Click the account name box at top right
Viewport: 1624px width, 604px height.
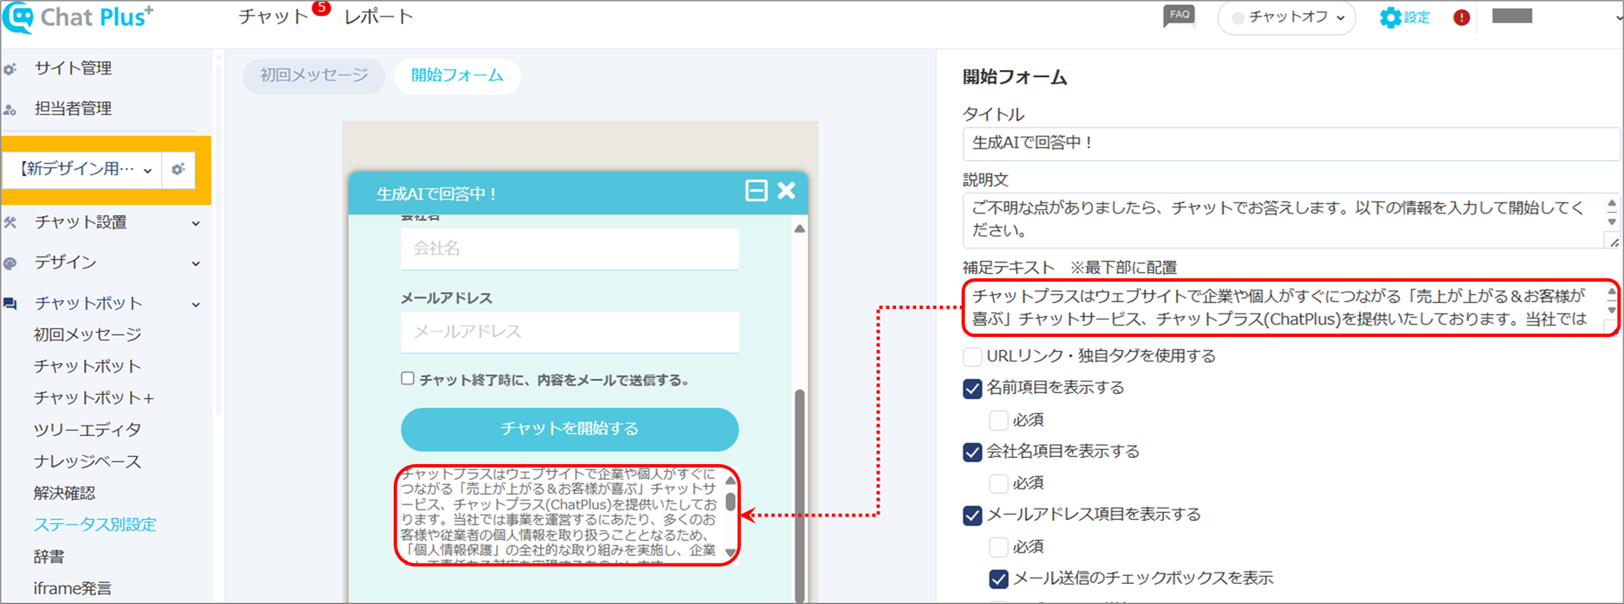click(1512, 16)
